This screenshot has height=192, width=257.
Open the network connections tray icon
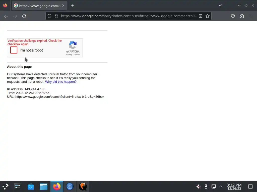click(x=214, y=186)
